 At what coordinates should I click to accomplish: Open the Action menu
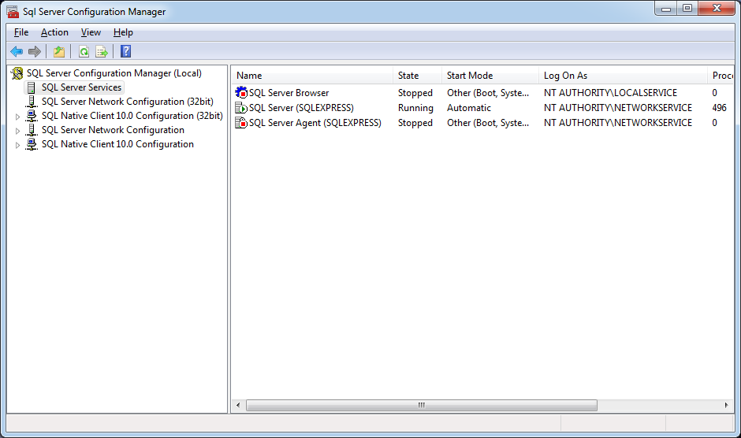54,32
